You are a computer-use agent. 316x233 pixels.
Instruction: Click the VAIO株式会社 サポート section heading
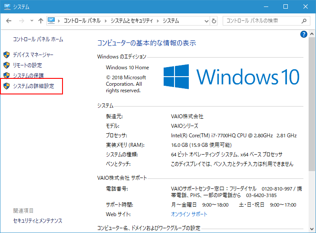click(x=122, y=178)
